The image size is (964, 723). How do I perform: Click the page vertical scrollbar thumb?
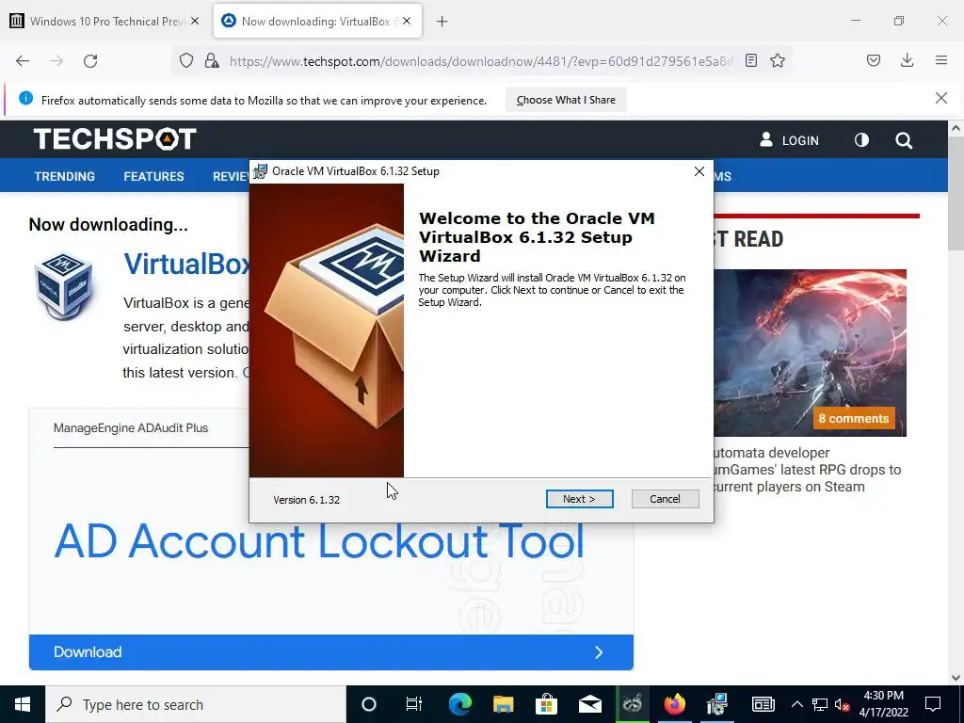pos(956,194)
